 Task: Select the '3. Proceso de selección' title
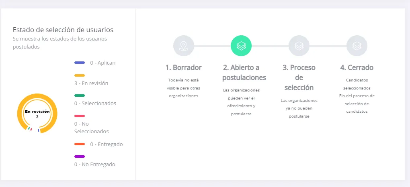(299, 77)
